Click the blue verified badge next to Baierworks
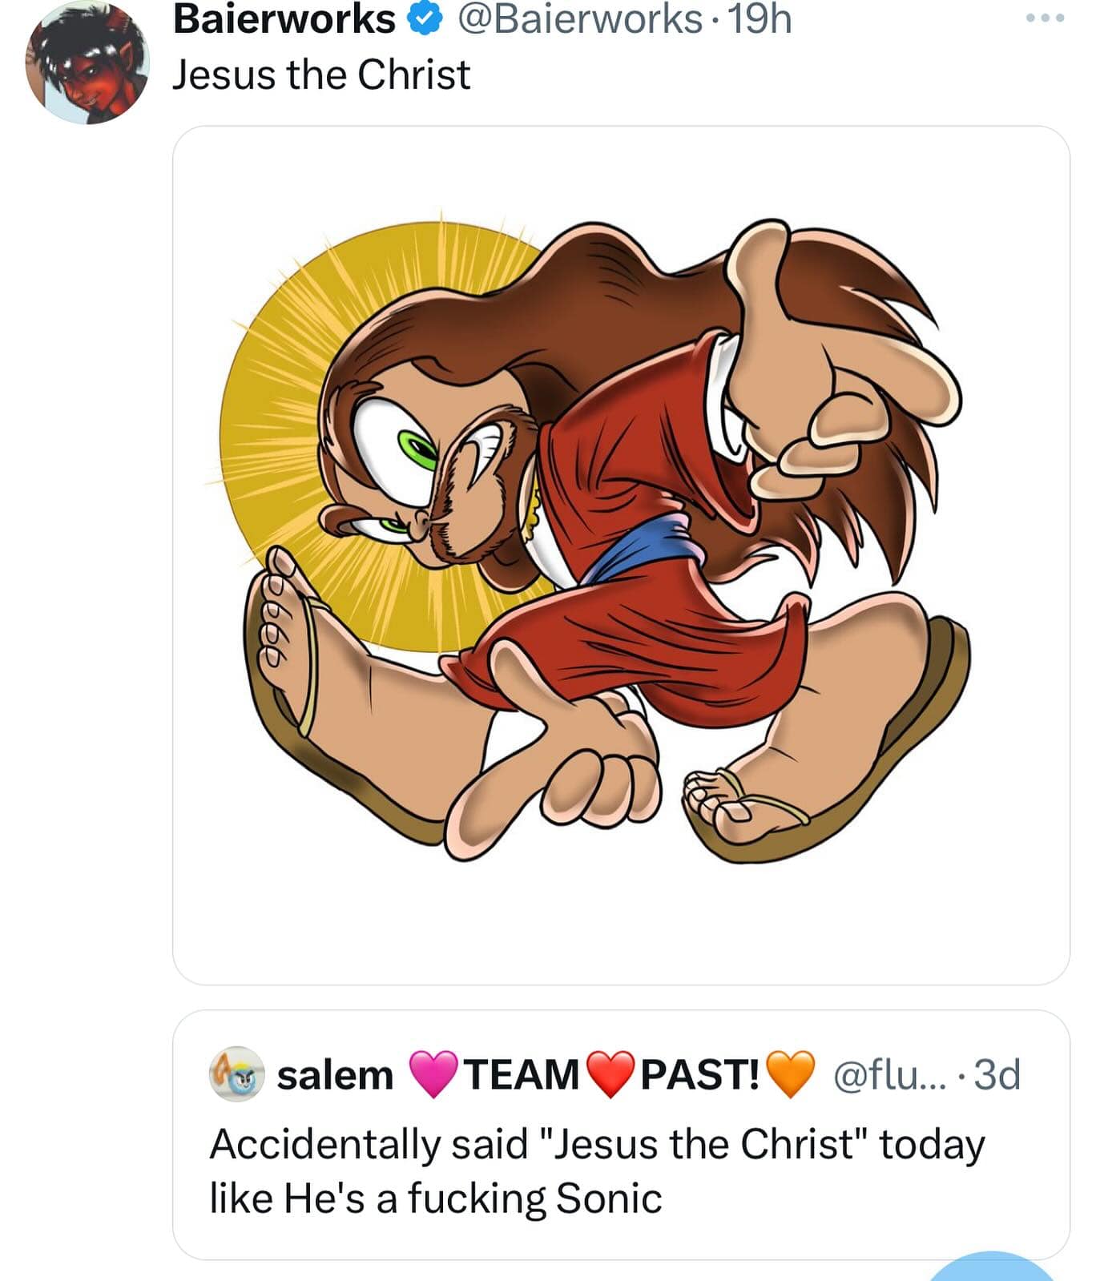The image size is (1096, 1281). tap(426, 19)
